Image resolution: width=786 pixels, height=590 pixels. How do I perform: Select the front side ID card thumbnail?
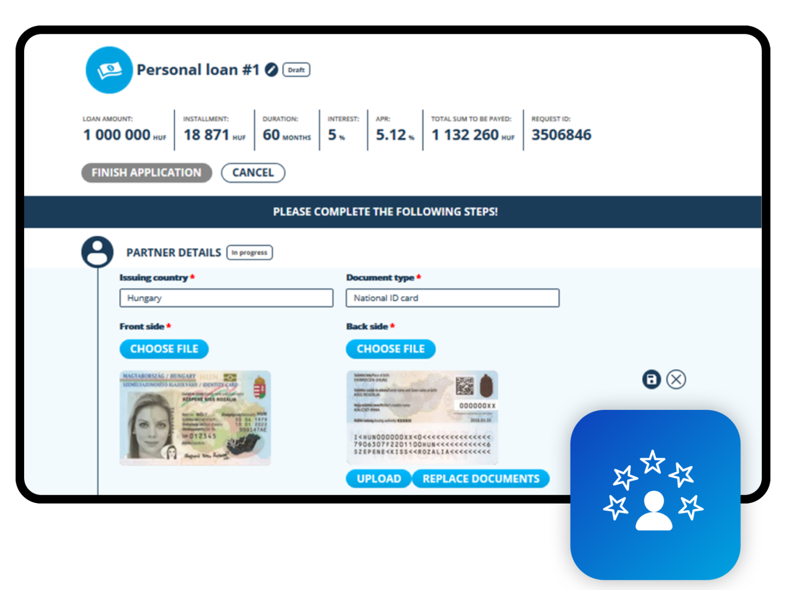click(x=195, y=418)
